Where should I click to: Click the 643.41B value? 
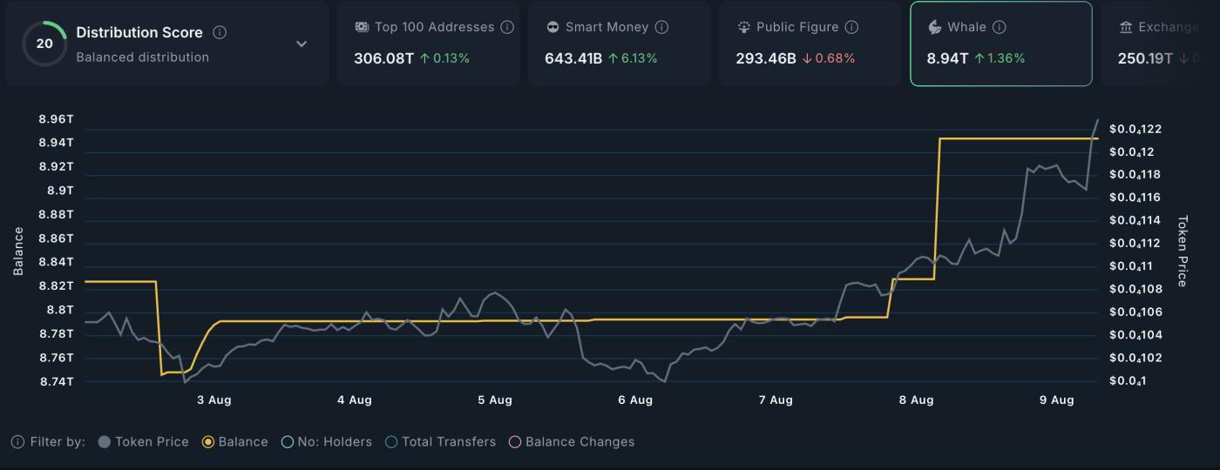(573, 58)
